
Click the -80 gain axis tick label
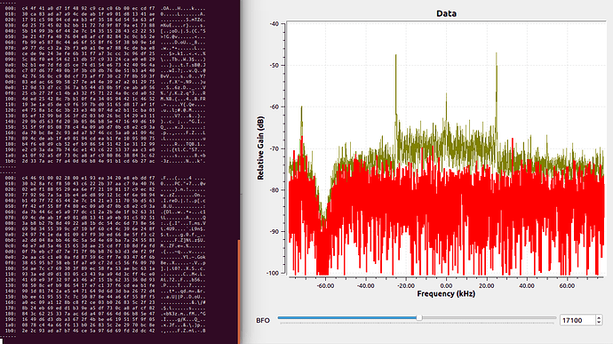274,190
